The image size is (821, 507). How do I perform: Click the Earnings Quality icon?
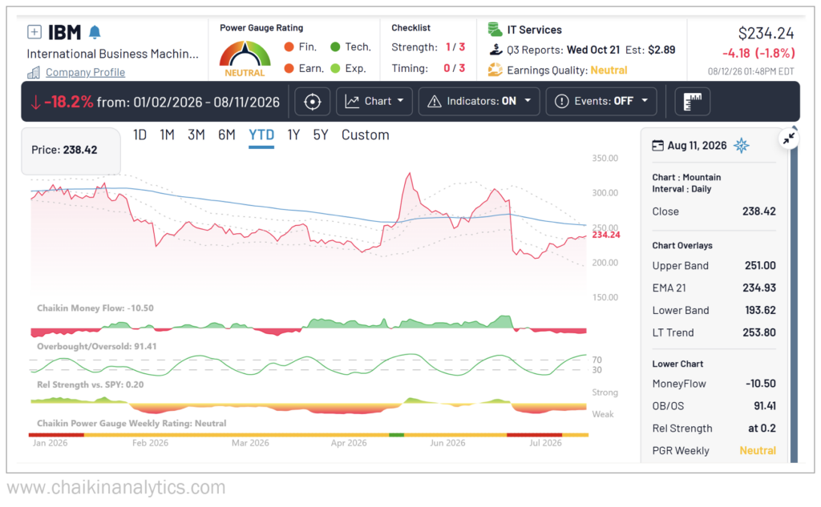pos(495,70)
